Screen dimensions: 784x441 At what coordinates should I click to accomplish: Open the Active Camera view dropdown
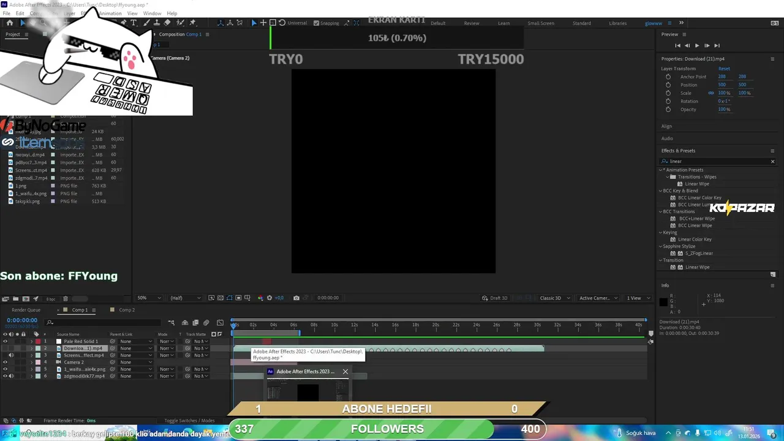click(x=598, y=298)
